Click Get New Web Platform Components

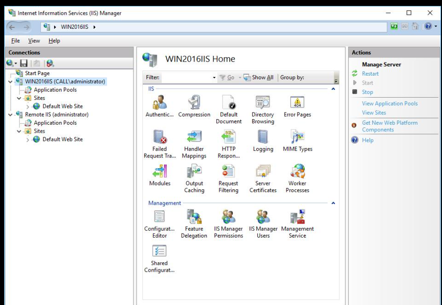pyautogui.click(x=390, y=126)
